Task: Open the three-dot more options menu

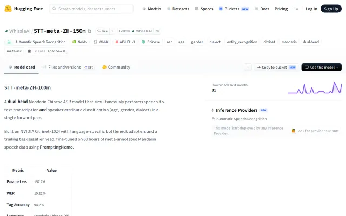Action: tap(248, 67)
